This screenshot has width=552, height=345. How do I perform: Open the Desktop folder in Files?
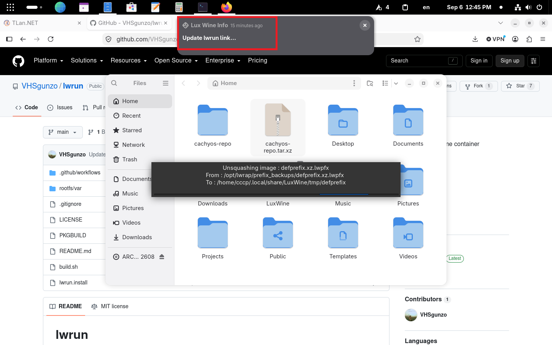[x=343, y=126]
